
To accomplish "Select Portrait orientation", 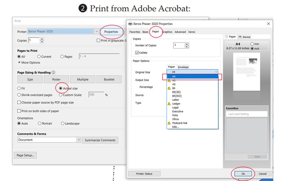I will (x=39, y=123).
